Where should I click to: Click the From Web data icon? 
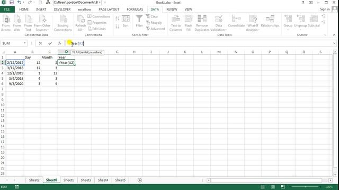tap(17, 23)
